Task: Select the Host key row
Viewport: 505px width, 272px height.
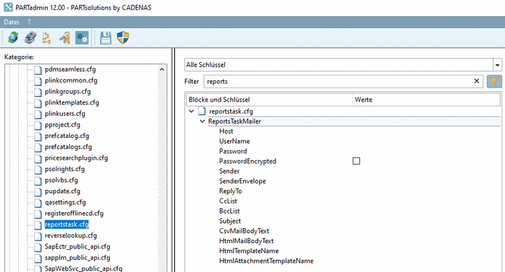Action: pyautogui.click(x=226, y=131)
